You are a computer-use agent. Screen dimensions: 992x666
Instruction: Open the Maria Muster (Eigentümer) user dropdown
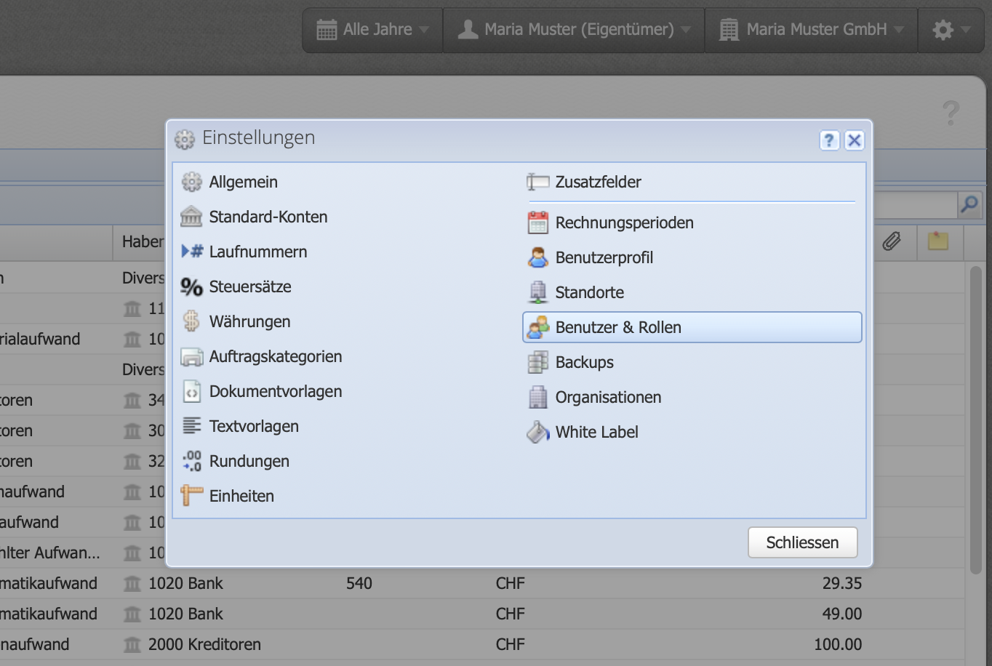[x=574, y=30]
